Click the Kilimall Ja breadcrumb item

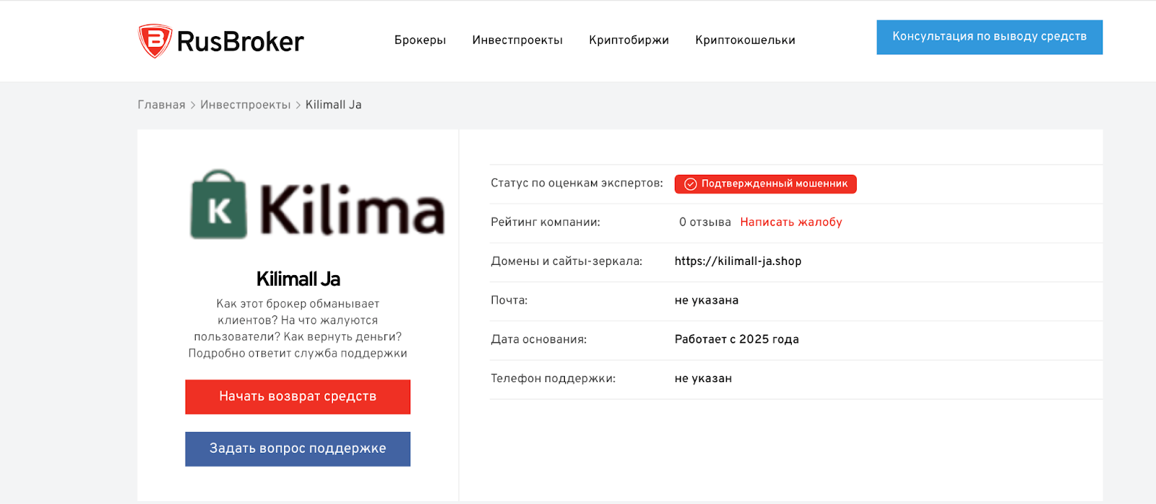[x=333, y=105]
